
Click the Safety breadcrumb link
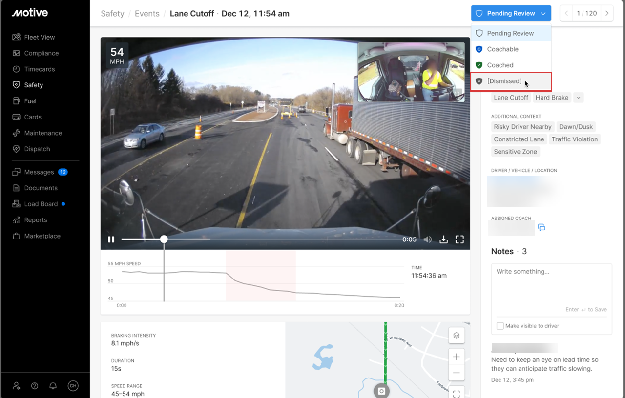(112, 14)
